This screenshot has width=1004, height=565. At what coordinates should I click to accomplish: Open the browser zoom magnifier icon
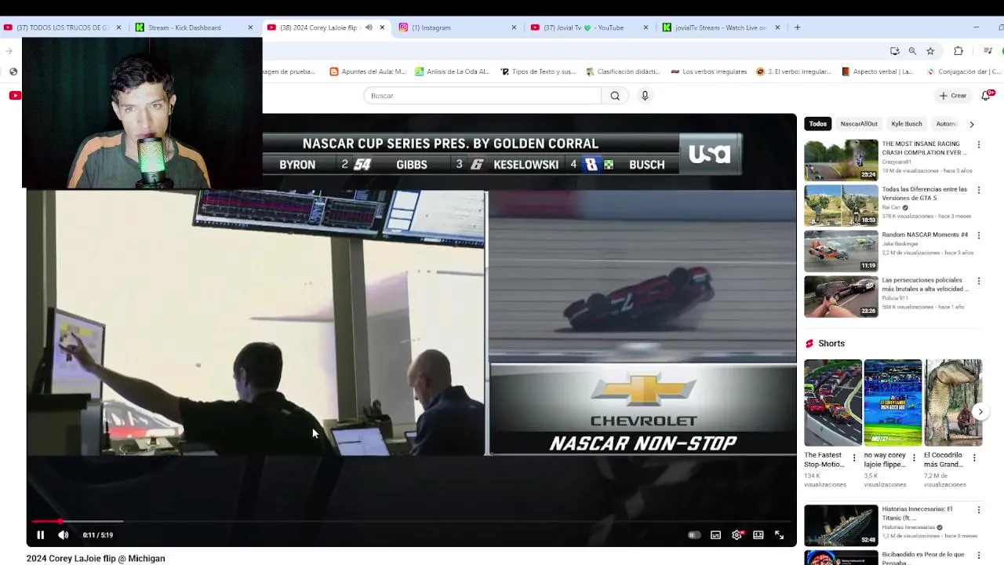(912, 51)
